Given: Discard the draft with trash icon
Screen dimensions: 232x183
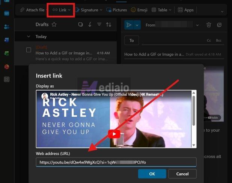Looking at the screenshot, I should [209, 25].
